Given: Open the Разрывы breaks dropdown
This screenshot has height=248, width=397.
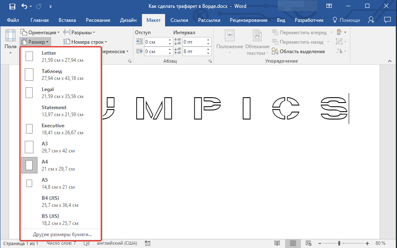Looking at the screenshot, I should (80, 33).
